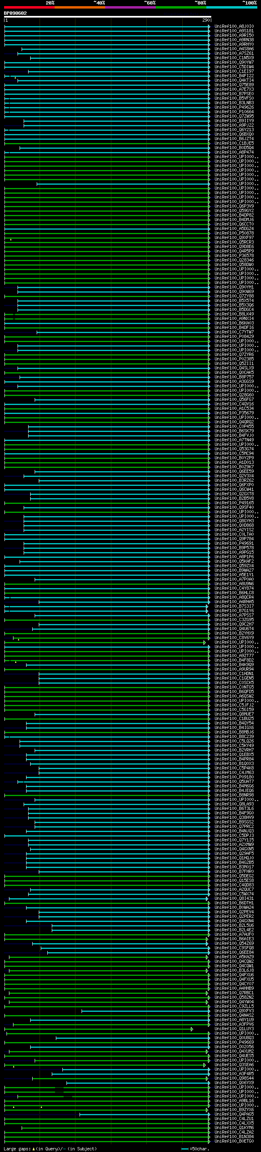Click label UniRef100_A5E1Y1
This screenshot has width=261, height=1152.
(234, 575)
